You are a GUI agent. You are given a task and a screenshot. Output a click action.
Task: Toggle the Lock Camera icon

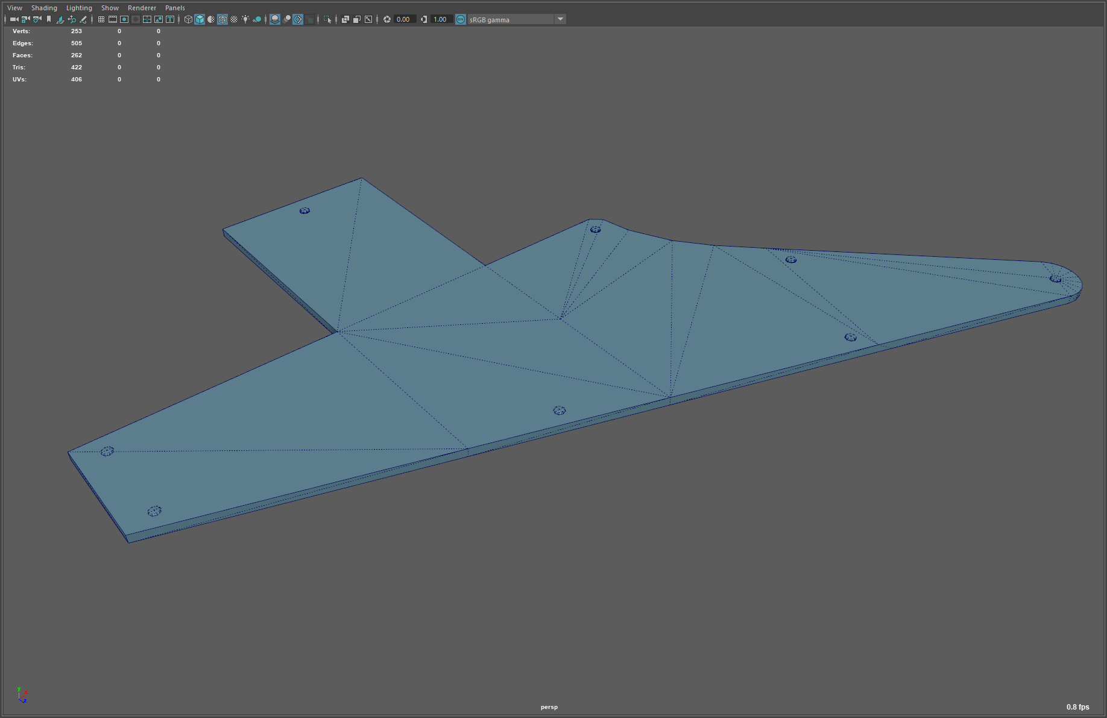[25, 19]
